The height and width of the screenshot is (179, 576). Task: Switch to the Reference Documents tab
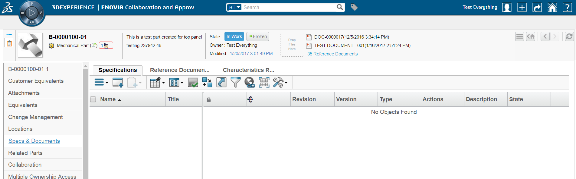pos(180,70)
